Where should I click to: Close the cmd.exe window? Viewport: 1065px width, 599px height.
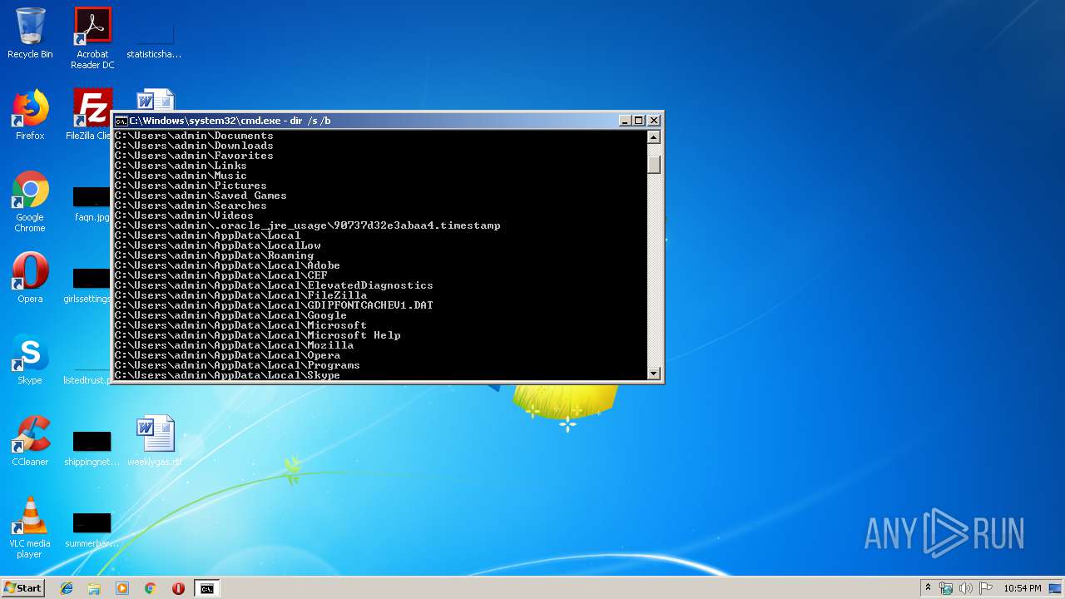(654, 121)
